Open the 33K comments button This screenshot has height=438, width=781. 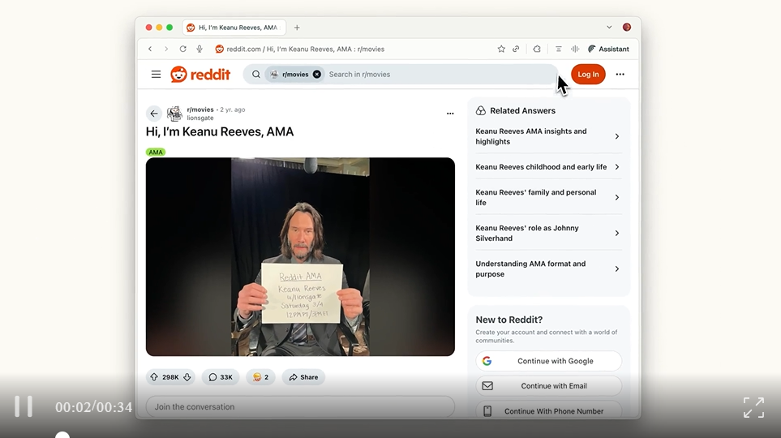click(x=221, y=377)
